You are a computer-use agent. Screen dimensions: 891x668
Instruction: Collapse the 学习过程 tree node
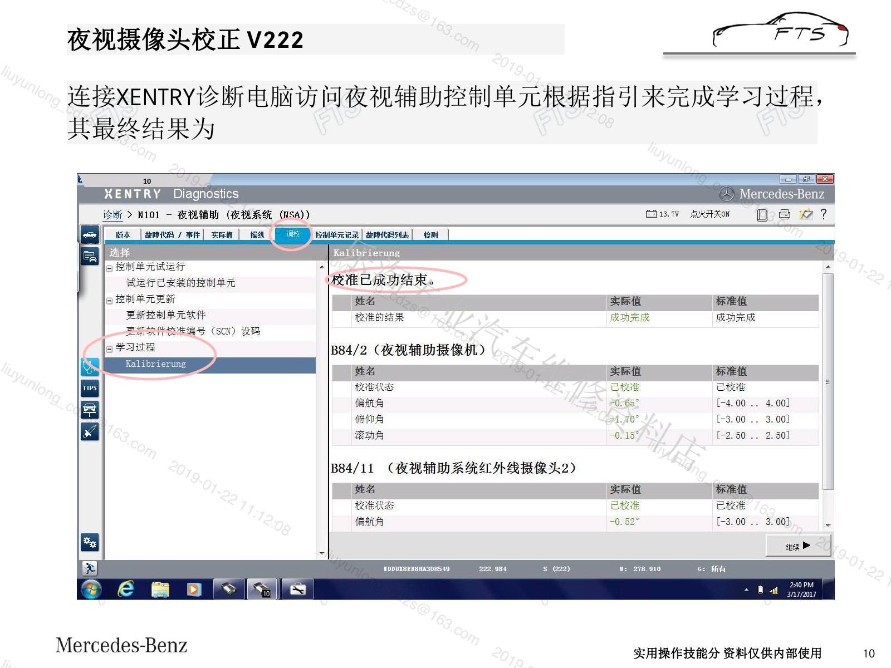109,348
